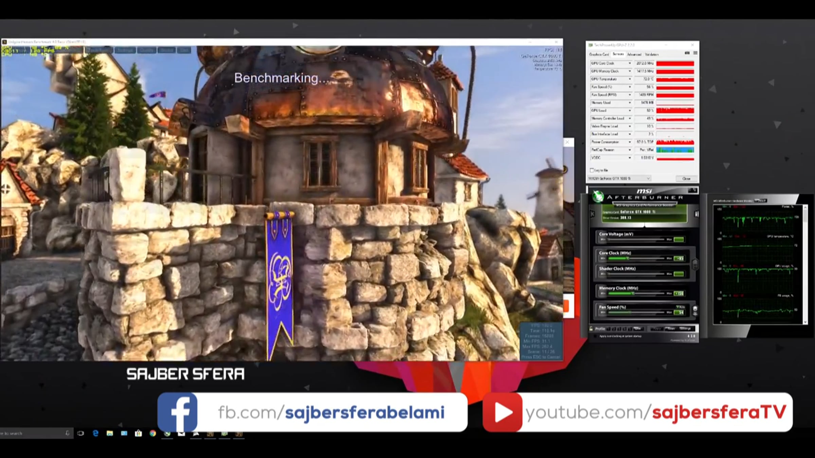Click the Close button in GPU-Z

pyautogui.click(x=686, y=178)
